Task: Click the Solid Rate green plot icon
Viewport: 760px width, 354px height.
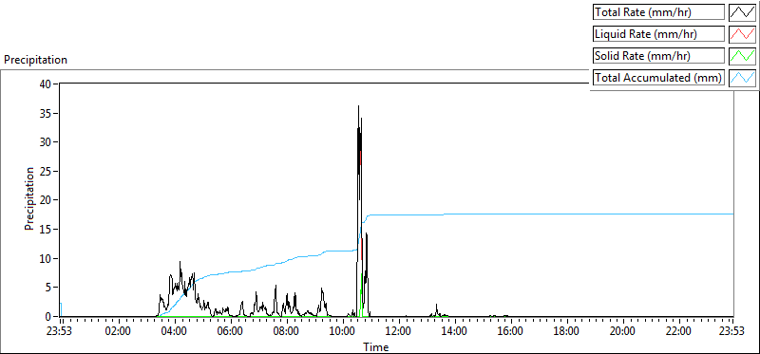Action: 742,56
